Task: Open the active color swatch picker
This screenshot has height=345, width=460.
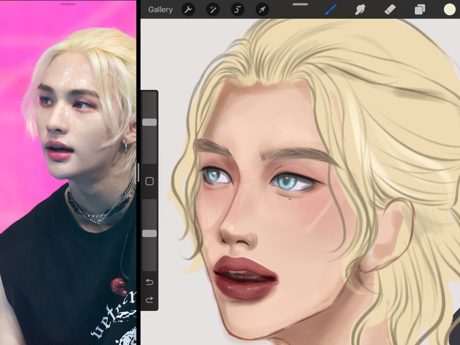Action: tap(449, 10)
